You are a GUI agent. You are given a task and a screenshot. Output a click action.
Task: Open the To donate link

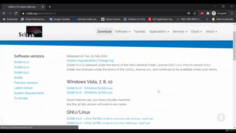coord(21,98)
